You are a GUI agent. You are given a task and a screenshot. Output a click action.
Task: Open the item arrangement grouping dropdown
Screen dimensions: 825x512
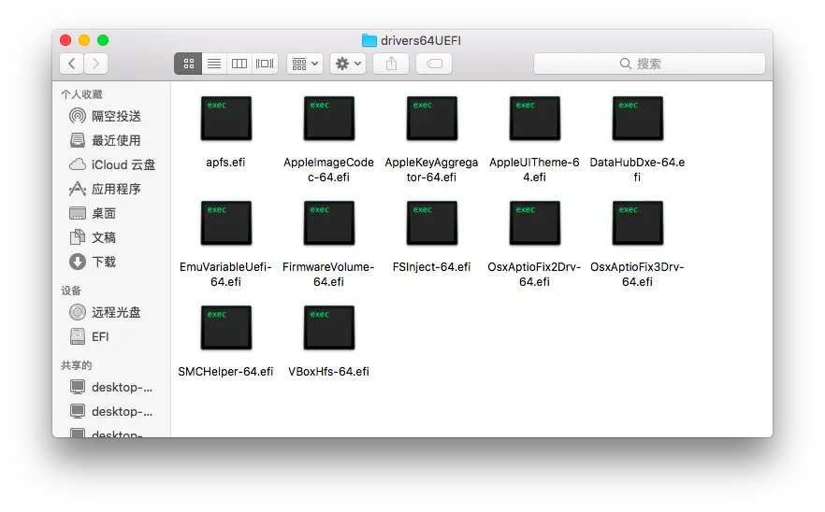[x=305, y=64]
